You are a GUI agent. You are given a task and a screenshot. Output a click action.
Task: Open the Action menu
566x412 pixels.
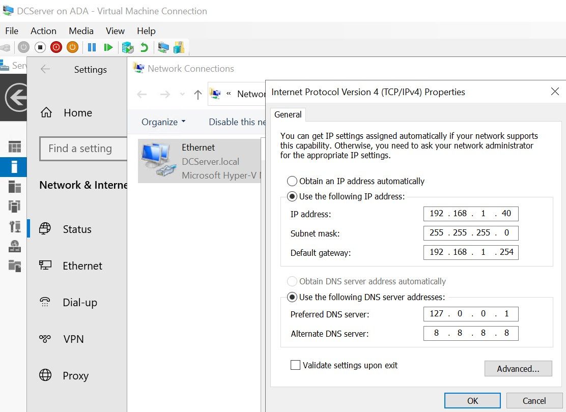pos(43,31)
